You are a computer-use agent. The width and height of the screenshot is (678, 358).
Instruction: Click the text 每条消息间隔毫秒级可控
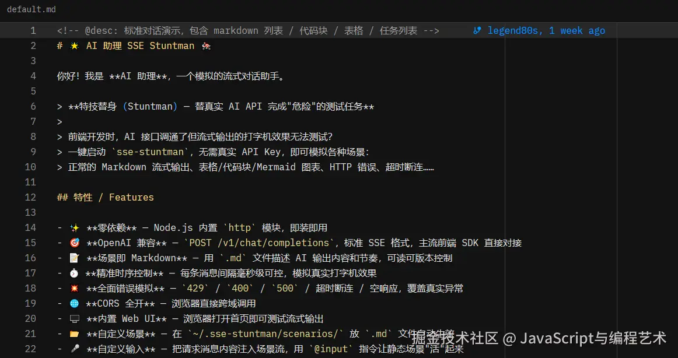point(234,273)
